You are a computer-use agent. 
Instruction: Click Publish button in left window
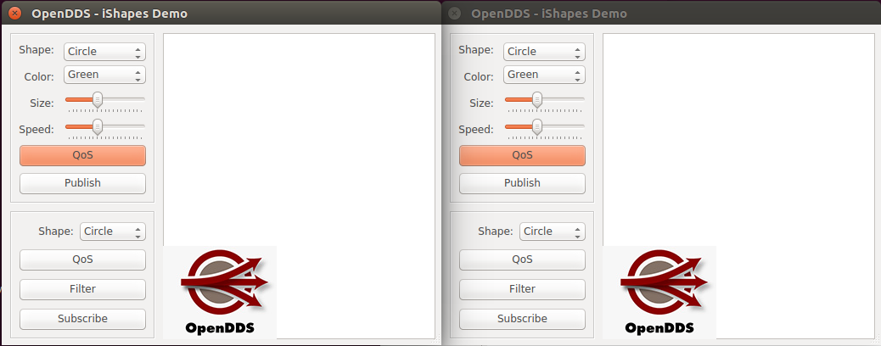click(x=82, y=183)
